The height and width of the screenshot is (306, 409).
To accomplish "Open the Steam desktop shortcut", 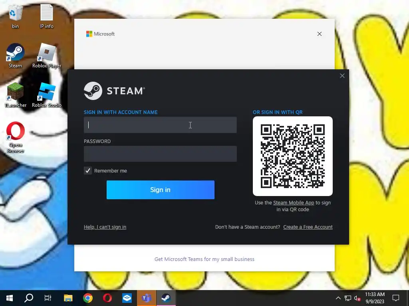I will [x=16, y=55].
